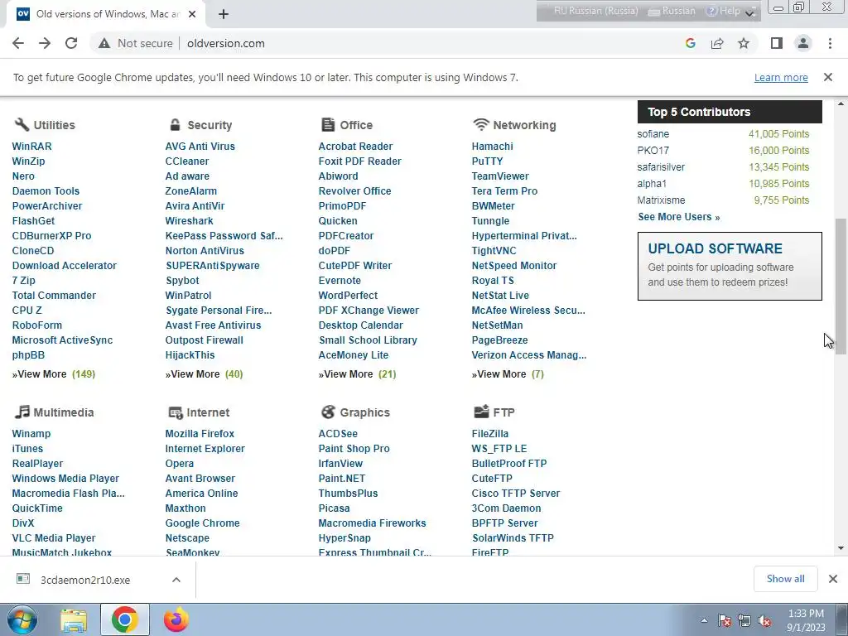Open a new tab with plus button
This screenshot has width=848, height=636.
224,15
